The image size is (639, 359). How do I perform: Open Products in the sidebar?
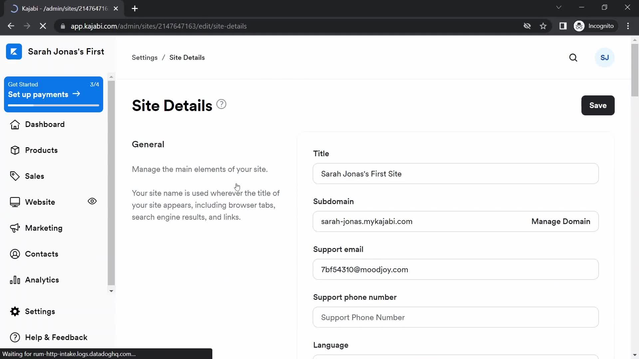tap(41, 150)
